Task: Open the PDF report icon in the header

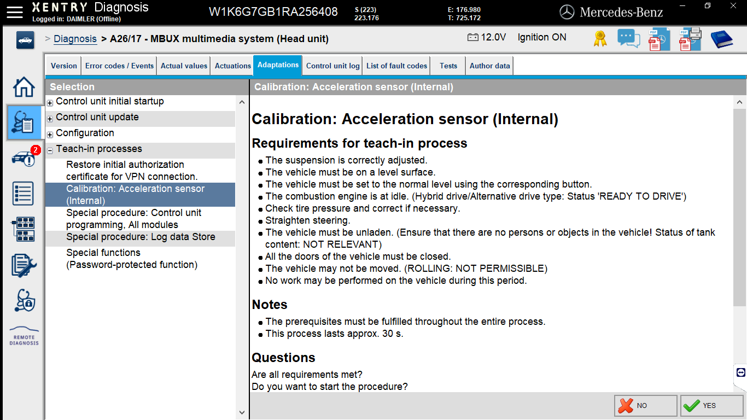Action: pyautogui.click(x=658, y=39)
